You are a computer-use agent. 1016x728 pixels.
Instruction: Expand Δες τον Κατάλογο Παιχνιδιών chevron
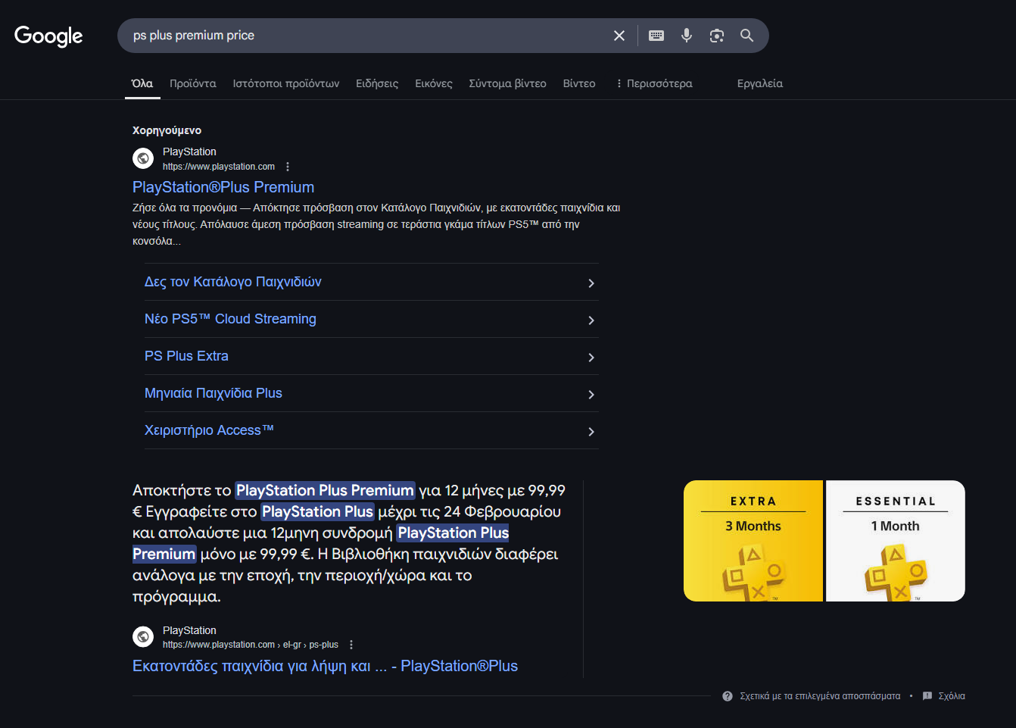[591, 283]
